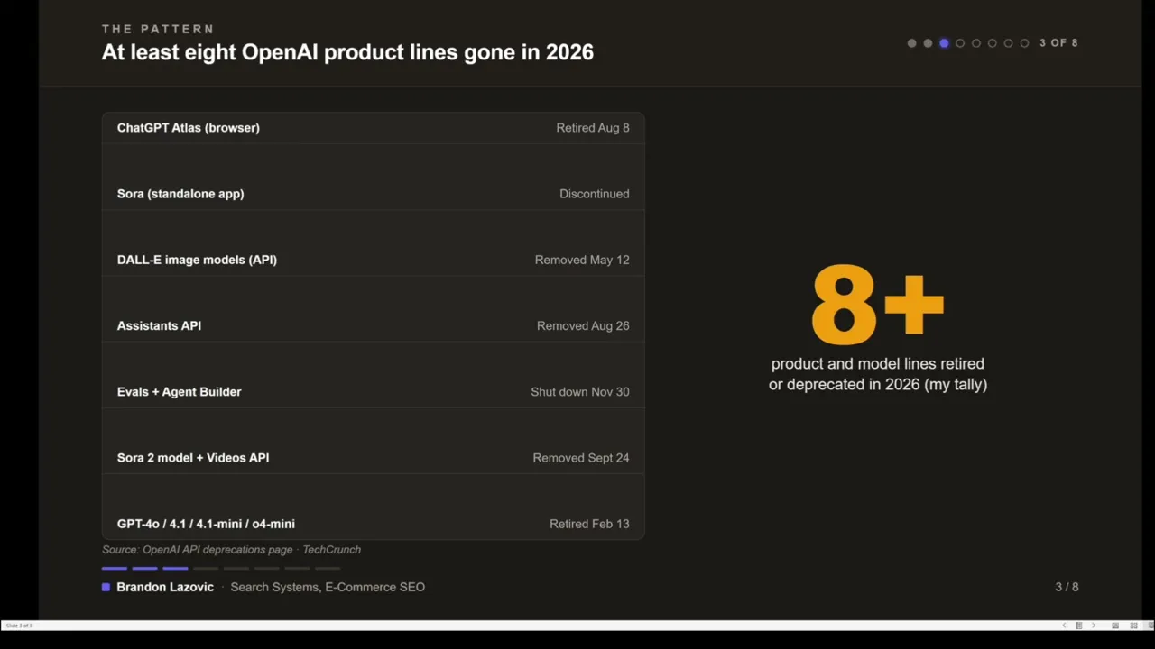Click the '3 / 8' footer page number
This screenshot has width=1155, height=649.
1067,587
